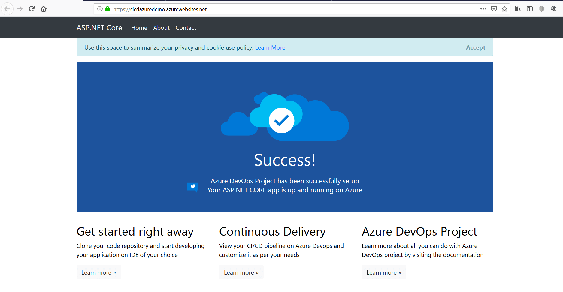Screen dimensions: 563x292
Task: Open the About navigation item
Action: [162, 28]
